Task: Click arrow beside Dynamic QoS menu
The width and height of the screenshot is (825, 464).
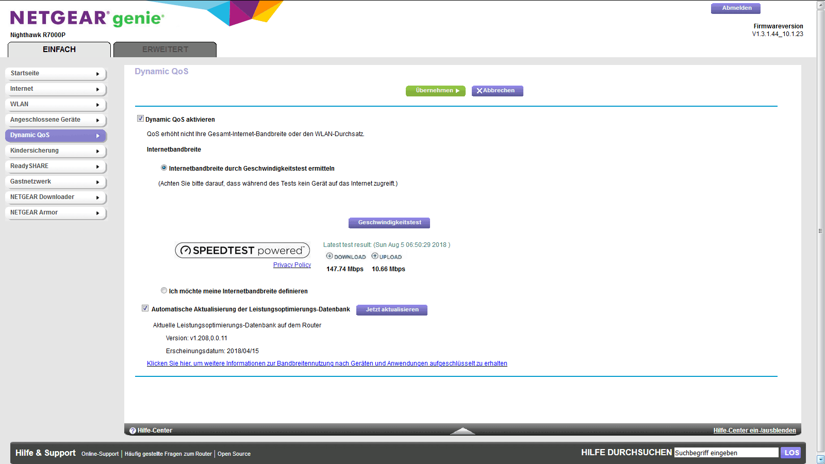Action: 97,136
